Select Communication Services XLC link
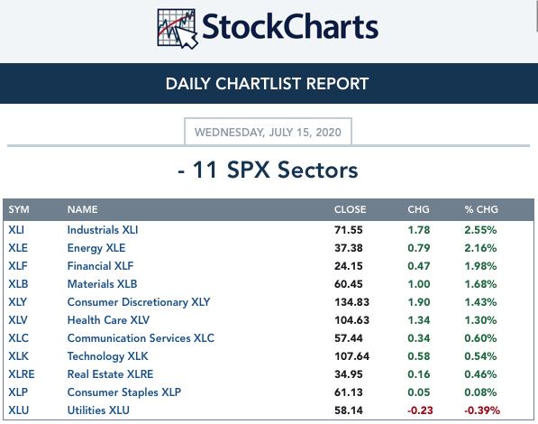The image size is (538, 424). click(x=141, y=338)
